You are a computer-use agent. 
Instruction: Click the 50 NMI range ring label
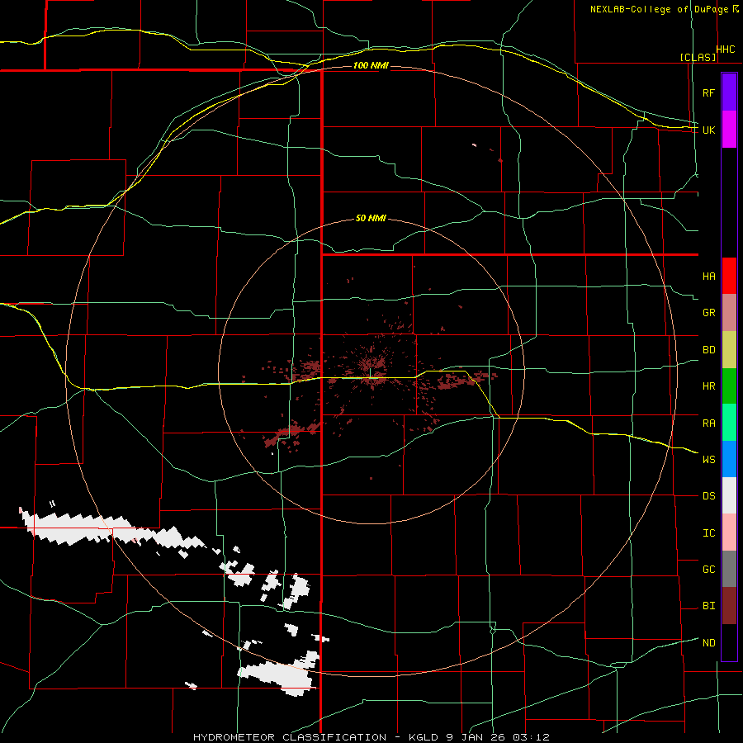[x=371, y=219]
